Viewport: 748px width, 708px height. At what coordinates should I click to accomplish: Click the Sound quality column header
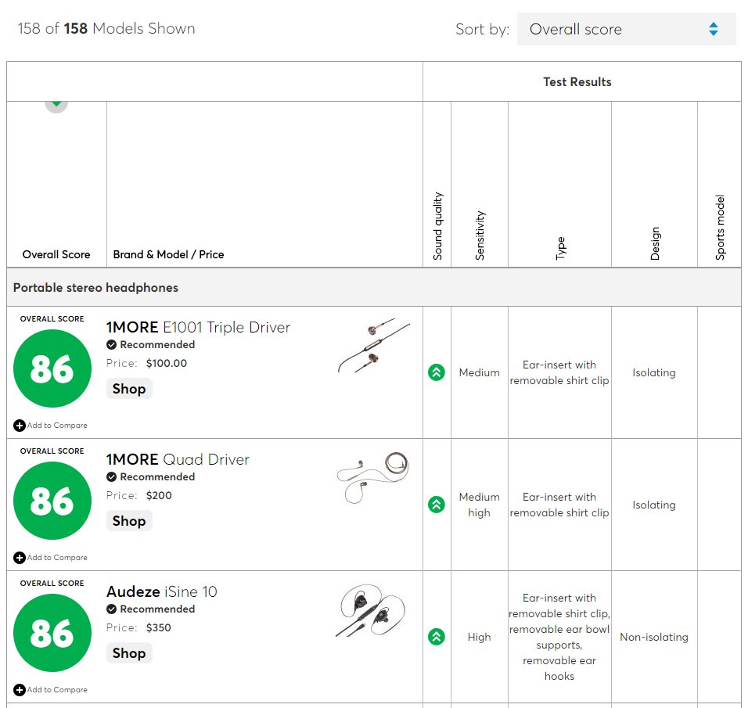(x=437, y=226)
